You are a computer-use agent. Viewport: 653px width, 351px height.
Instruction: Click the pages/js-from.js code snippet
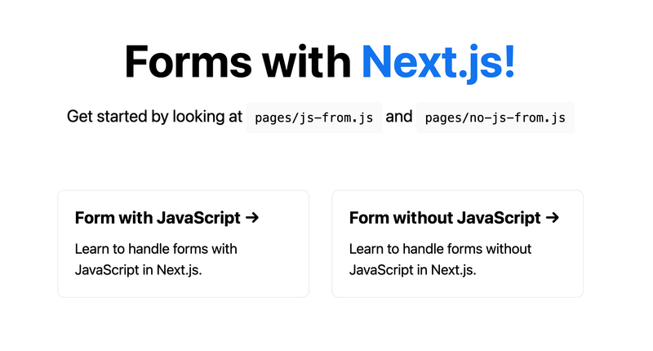tap(314, 118)
